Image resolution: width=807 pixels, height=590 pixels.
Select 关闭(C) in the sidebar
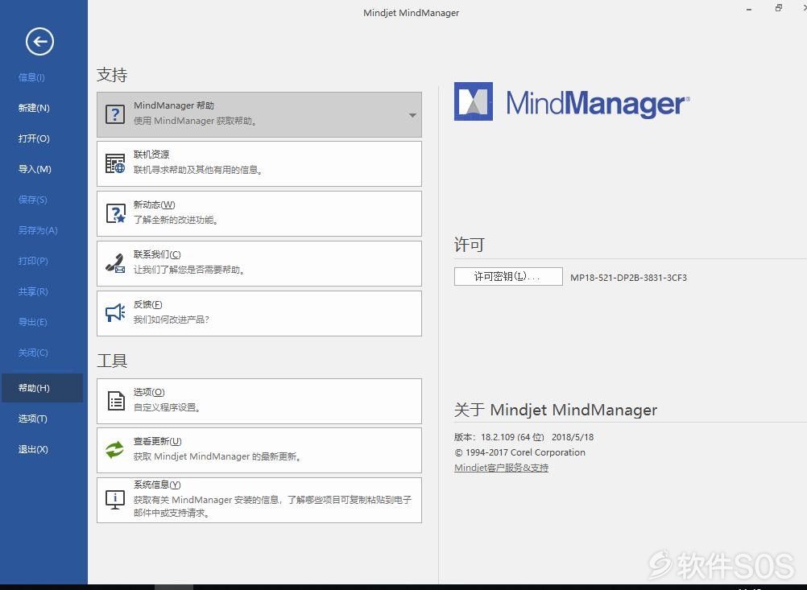coord(33,353)
